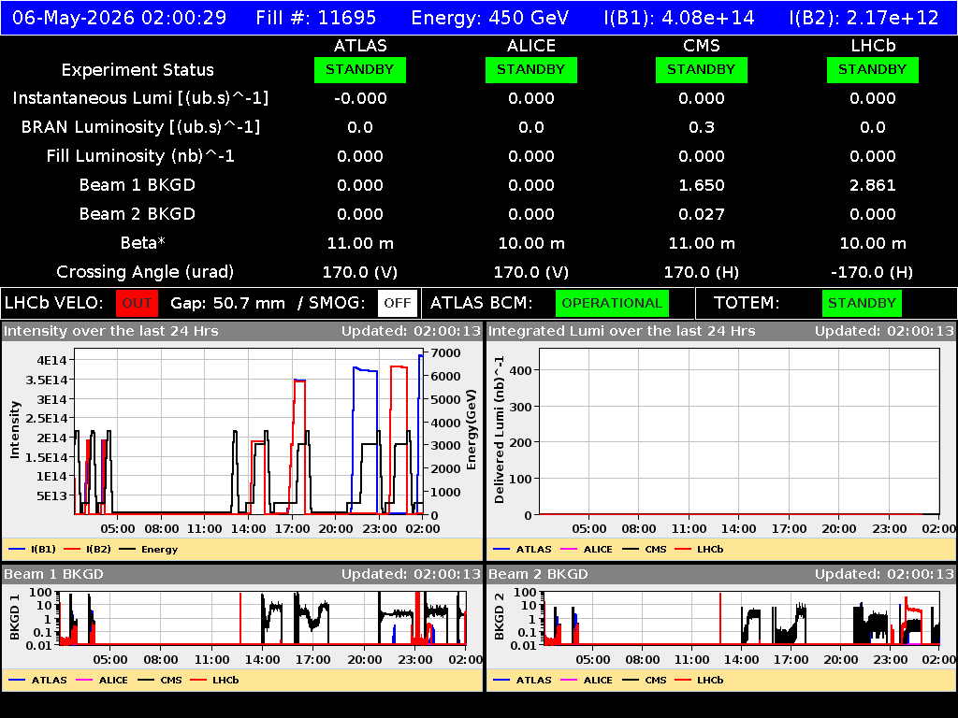Click the CMS STANDBY status badge
Viewport: 958px width, 718px height.
702,70
